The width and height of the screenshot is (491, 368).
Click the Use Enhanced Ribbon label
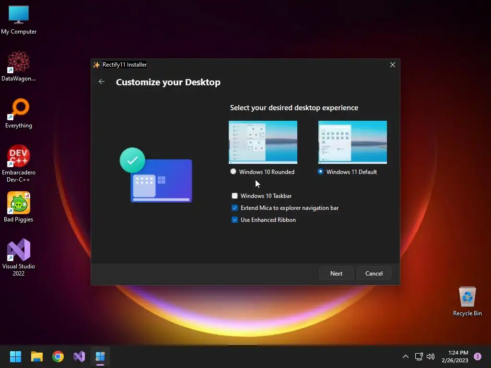pos(268,219)
